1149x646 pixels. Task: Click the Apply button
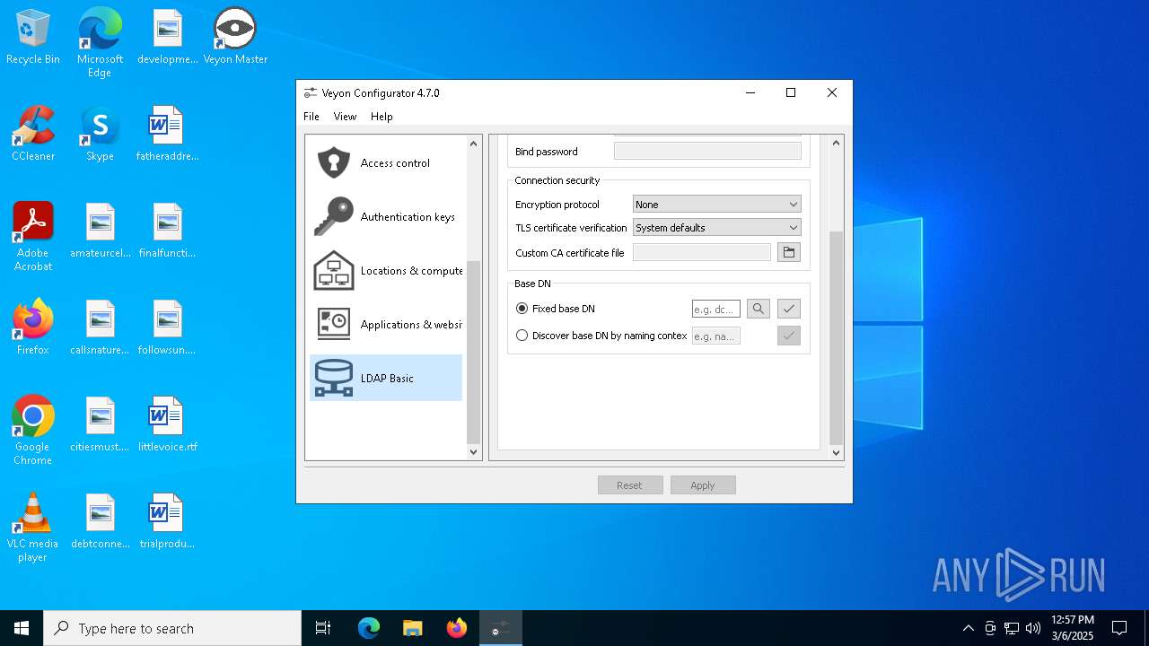pos(703,485)
